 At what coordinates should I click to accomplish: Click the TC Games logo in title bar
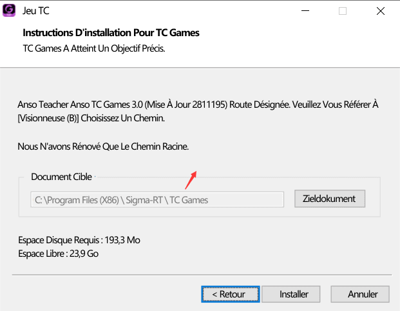pyautogui.click(x=10, y=10)
